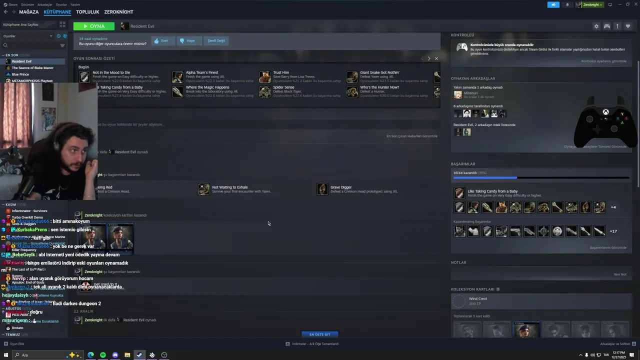Close the post-game summary panel
The height and width of the screenshot is (360, 640).
click(436, 58)
